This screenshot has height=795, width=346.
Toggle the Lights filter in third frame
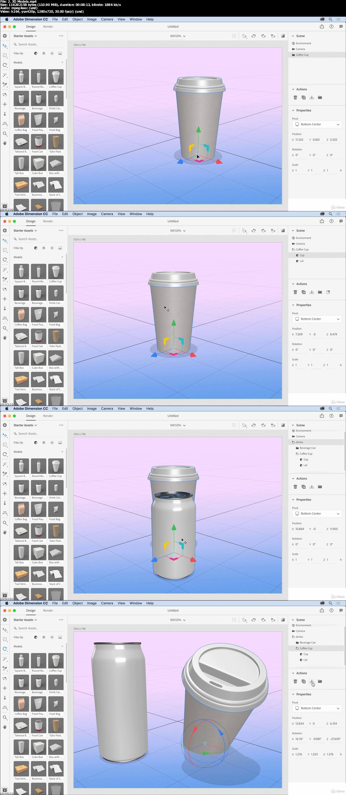(52, 443)
